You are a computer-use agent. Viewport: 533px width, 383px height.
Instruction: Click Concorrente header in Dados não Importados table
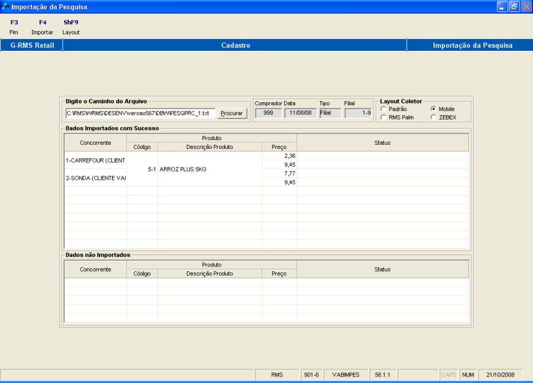(95, 270)
